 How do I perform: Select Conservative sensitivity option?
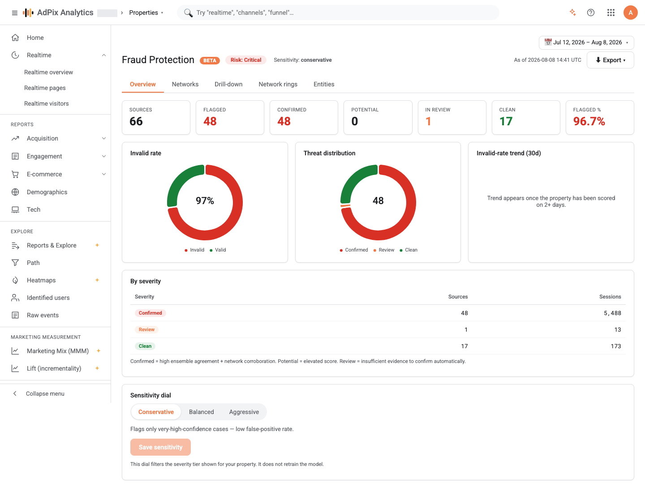156,412
